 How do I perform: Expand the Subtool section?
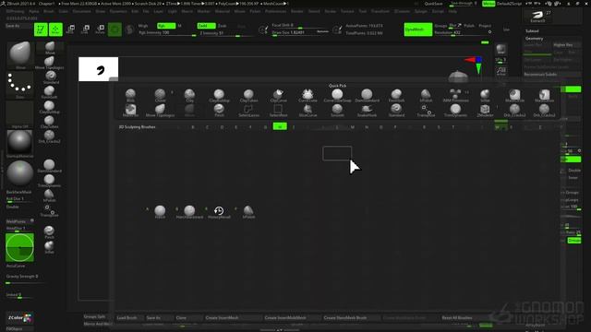(x=532, y=30)
